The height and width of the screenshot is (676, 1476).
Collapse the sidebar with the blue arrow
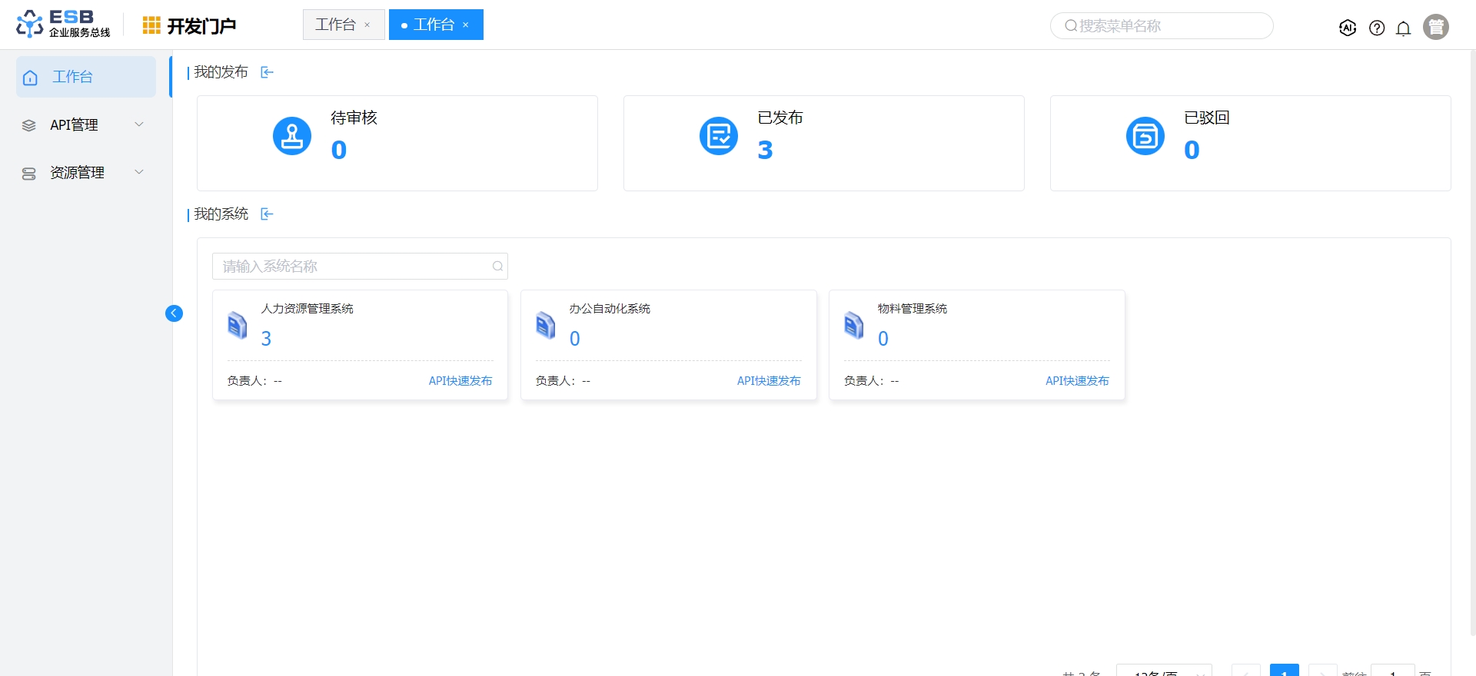174,313
